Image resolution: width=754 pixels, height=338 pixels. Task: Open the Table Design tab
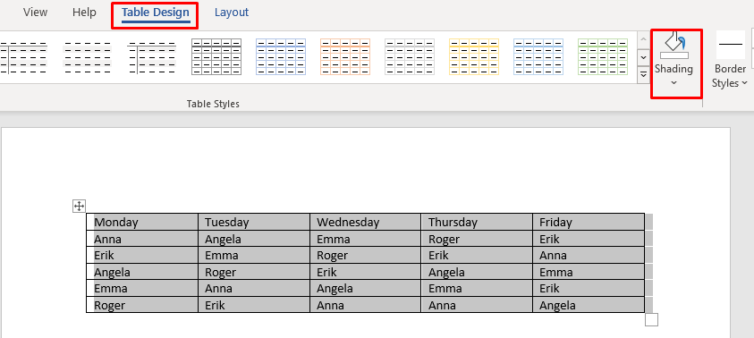(x=156, y=13)
